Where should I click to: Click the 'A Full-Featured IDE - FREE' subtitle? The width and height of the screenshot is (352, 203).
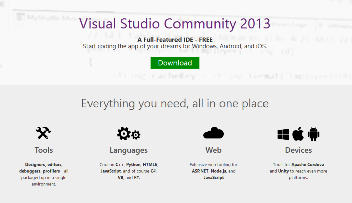coord(175,40)
